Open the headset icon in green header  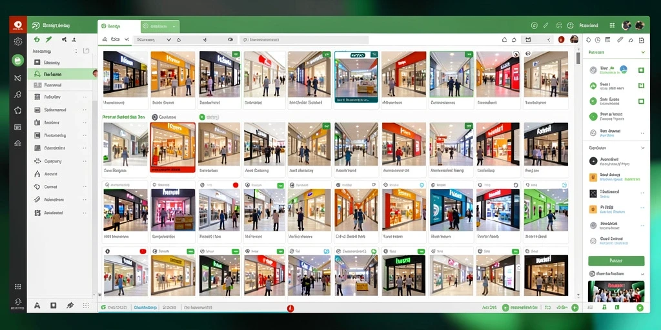coord(559,25)
